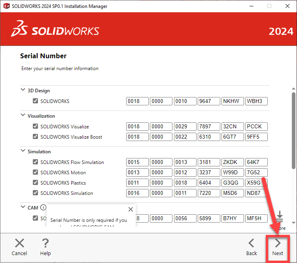297x263 pixels.
Task: Click the More download arrow icon
Action: click(x=280, y=216)
